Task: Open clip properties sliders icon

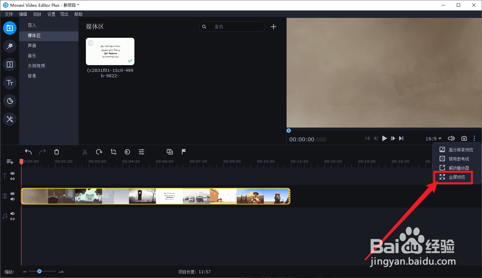Action: click(x=141, y=152)
